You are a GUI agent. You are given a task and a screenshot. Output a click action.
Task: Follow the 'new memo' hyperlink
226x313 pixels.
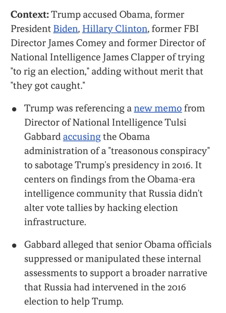point(158,109)
